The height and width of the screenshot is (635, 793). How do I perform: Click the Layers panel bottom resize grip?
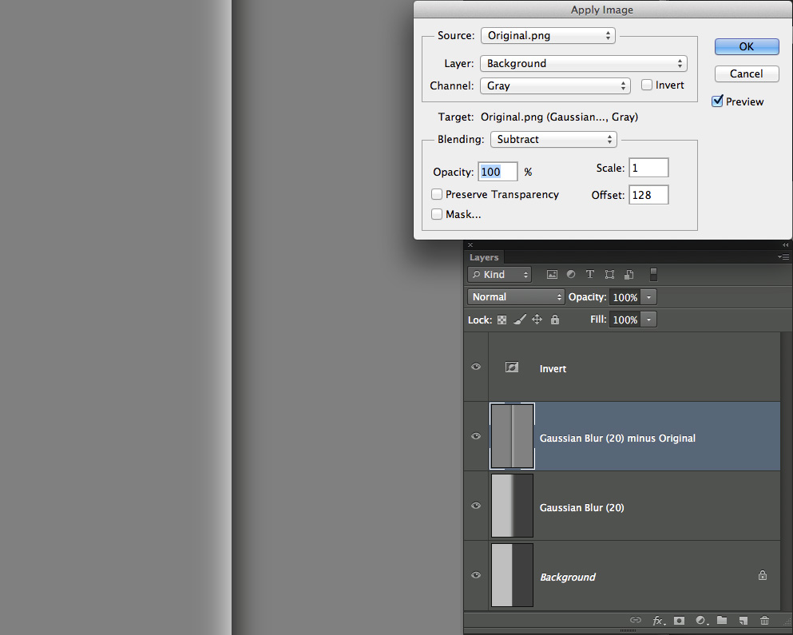point(628,630)
